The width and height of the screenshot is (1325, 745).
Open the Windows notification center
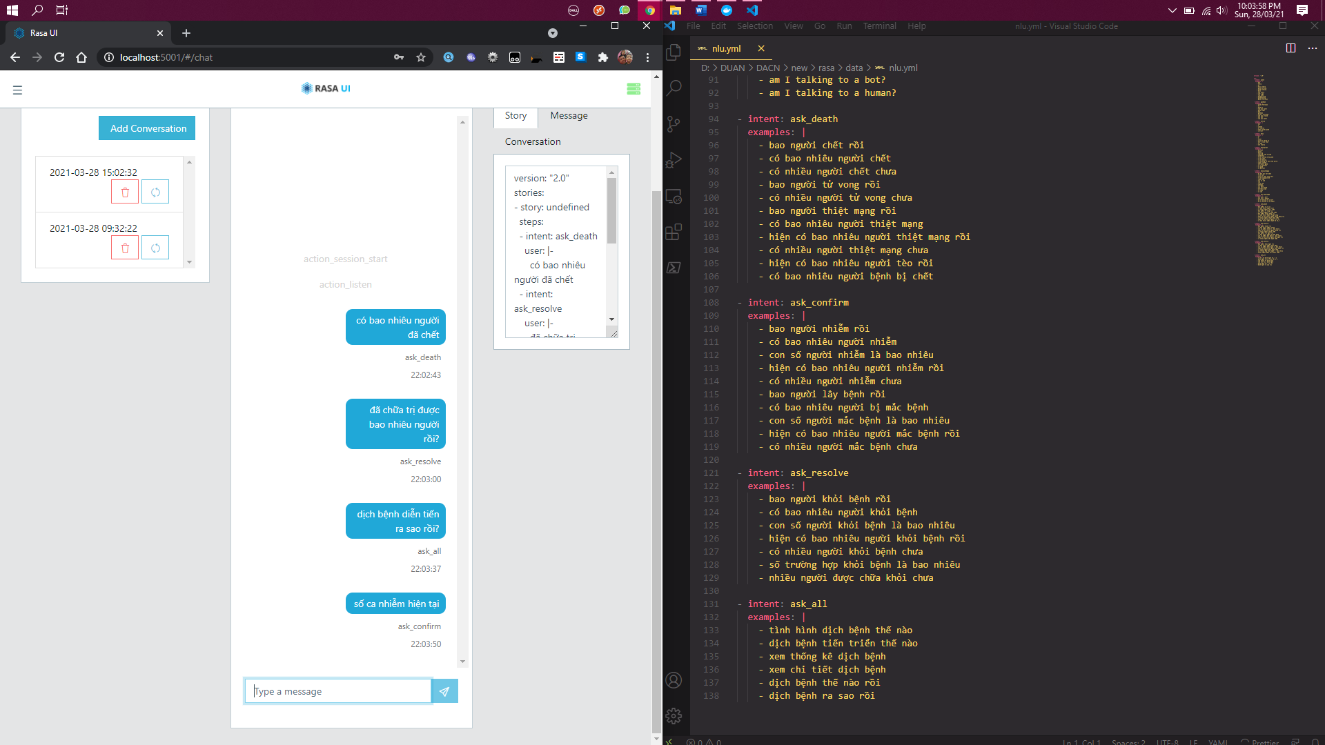[1302, 10]
